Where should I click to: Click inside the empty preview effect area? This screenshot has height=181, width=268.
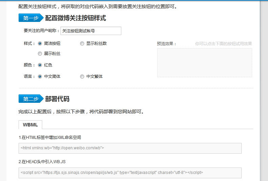(x=204, y=63)
